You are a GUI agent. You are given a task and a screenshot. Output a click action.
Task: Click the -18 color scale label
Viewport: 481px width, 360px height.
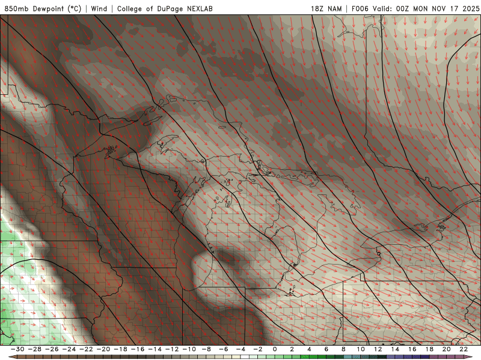121,349
